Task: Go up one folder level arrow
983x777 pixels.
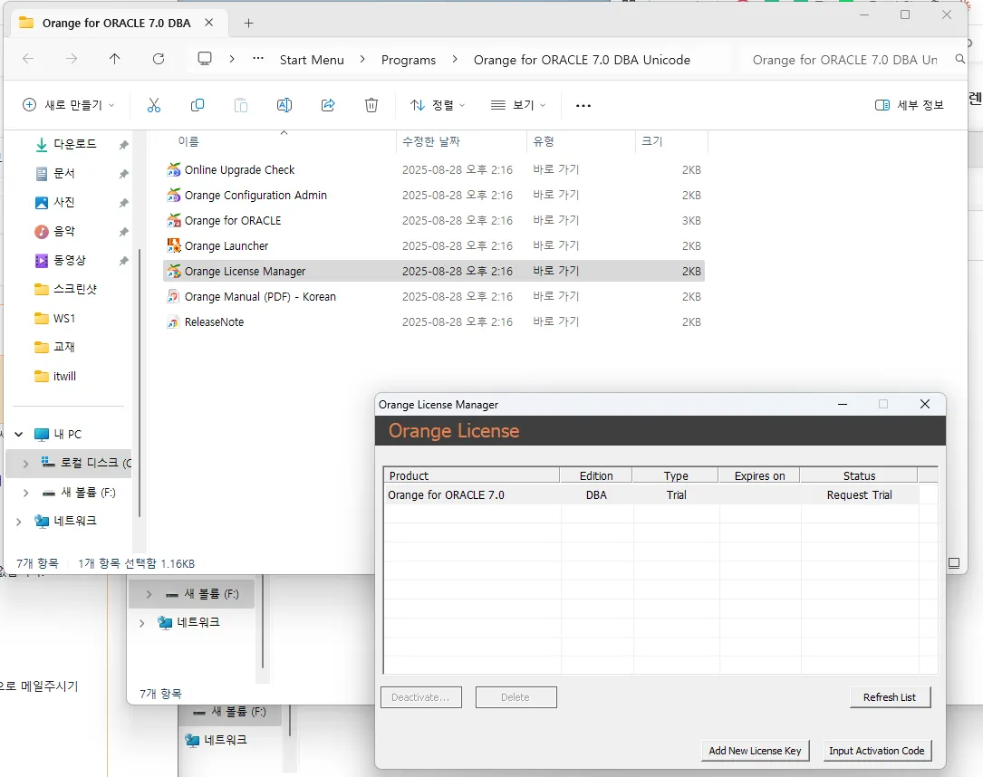Action: (115, 59)
